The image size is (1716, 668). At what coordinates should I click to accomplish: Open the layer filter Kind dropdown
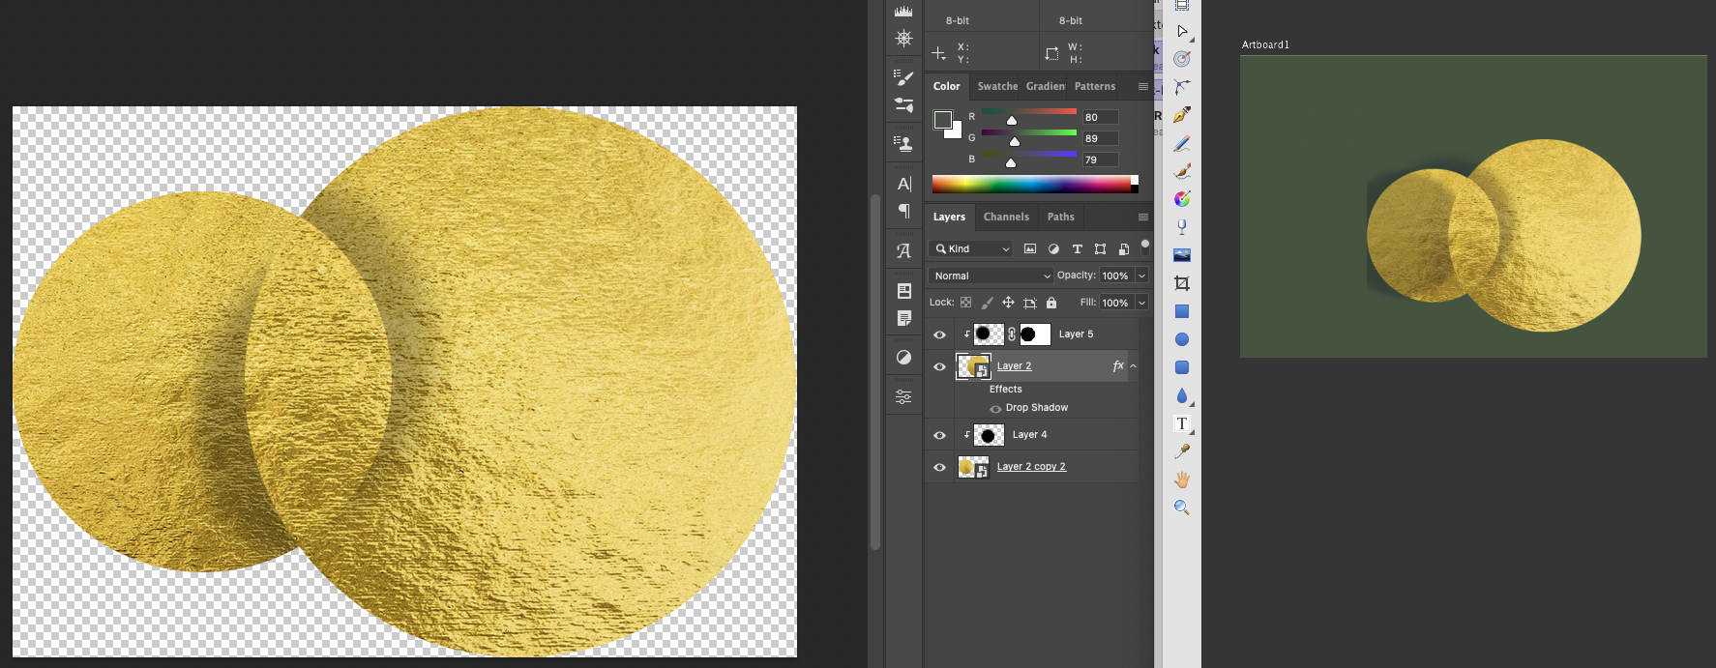[971, 248]
